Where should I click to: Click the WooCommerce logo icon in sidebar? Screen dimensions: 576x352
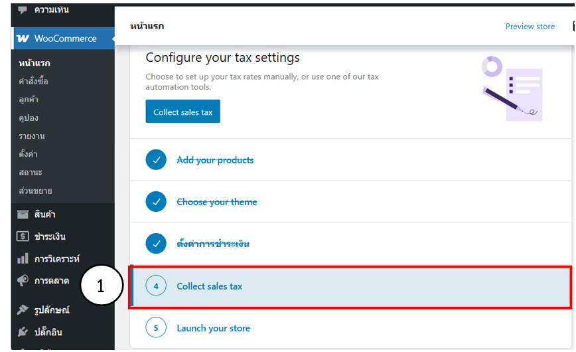pyautogui.click(x=23, y=39)
